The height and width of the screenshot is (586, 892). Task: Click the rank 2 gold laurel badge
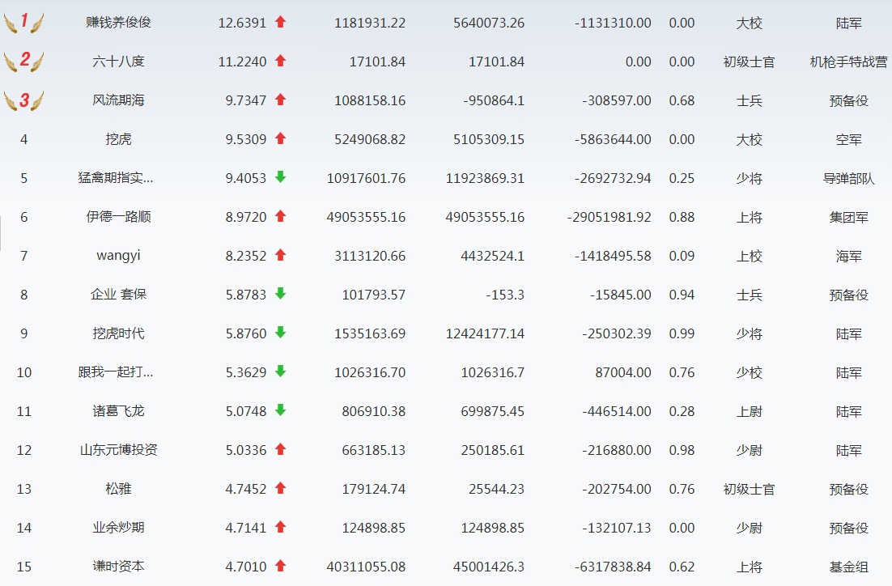[24, 61]
